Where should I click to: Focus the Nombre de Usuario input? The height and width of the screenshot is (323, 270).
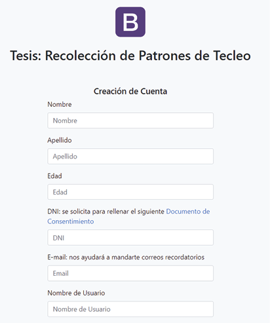(130, 309)
